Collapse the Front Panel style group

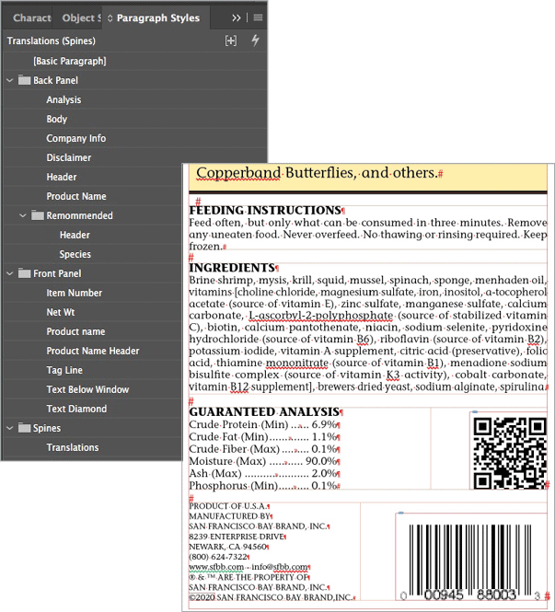pos(10,273)
